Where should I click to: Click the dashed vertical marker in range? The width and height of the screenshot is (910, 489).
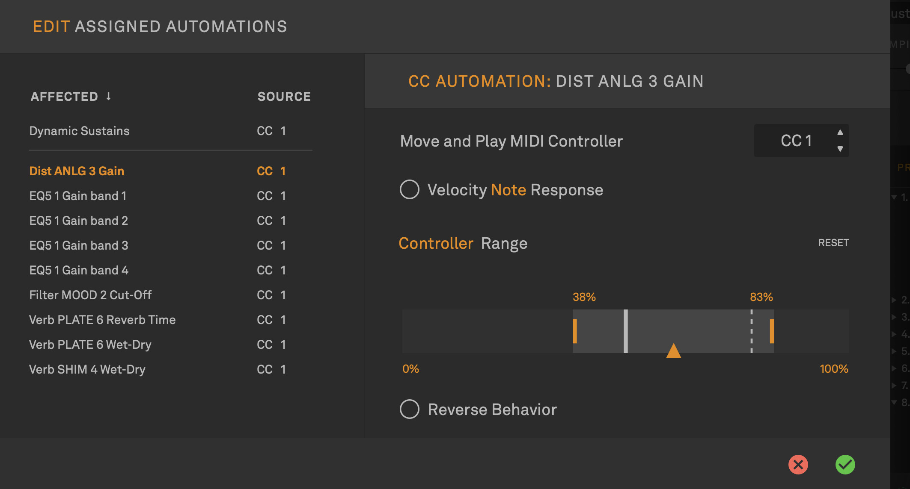click(x=752, y=331)
